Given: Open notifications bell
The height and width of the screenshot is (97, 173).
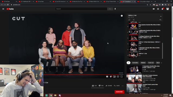Looking at the screenshot, I should pos(162,9).
